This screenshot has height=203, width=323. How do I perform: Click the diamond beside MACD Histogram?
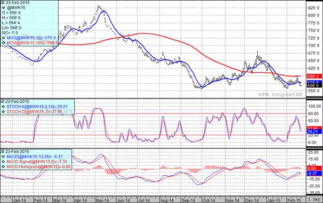click(x=4, y=167)
